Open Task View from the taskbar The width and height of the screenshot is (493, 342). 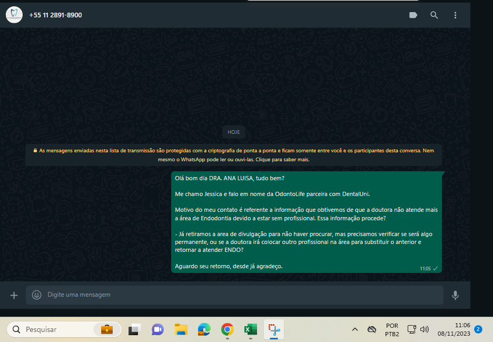(135, 329)
